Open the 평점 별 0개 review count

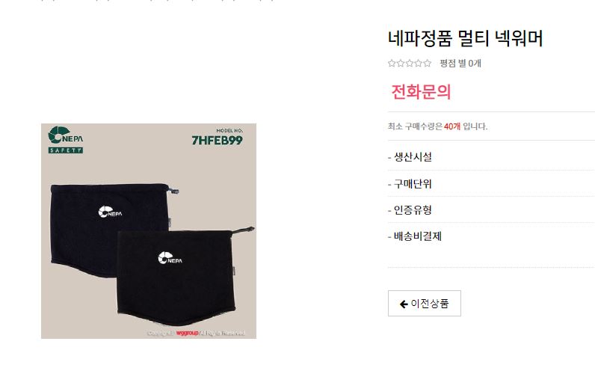[x=460, y=64]
